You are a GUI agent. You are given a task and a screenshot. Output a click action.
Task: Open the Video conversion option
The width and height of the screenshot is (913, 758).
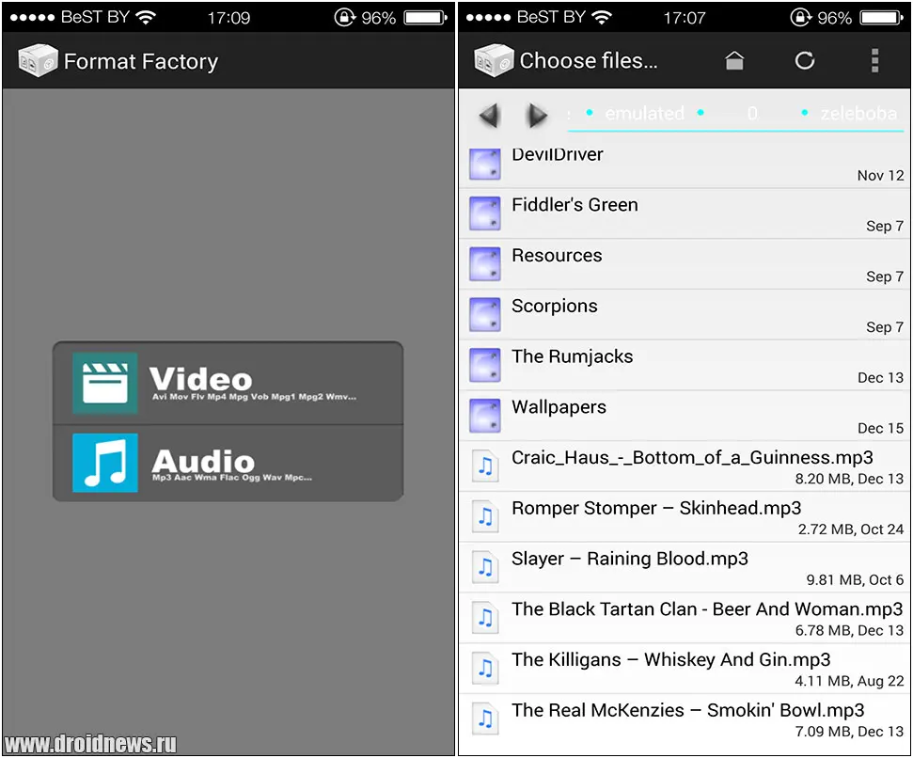228,383
